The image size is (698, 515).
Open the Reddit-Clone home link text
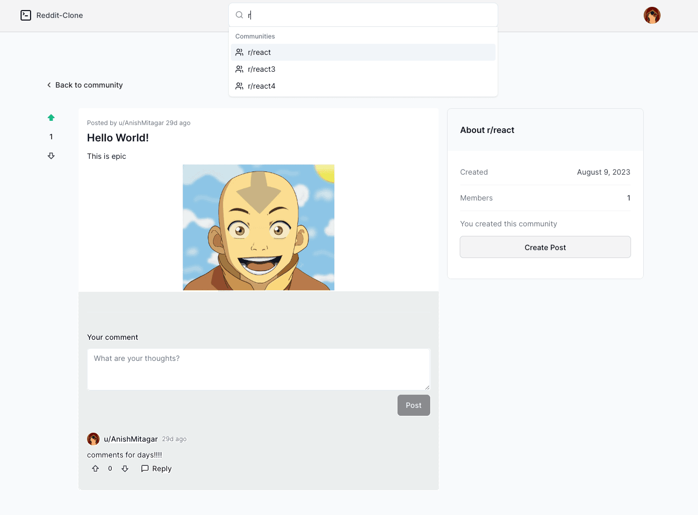[60, 15]
